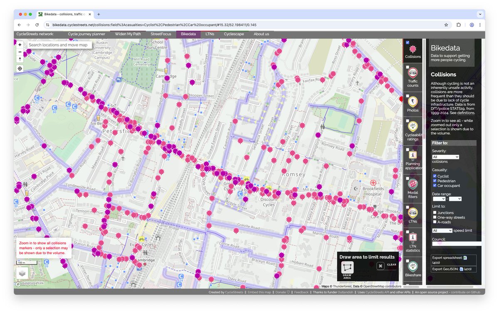Select the Photos layer icon
This screenshot has width=499, height=313.
tap(413, 101)
